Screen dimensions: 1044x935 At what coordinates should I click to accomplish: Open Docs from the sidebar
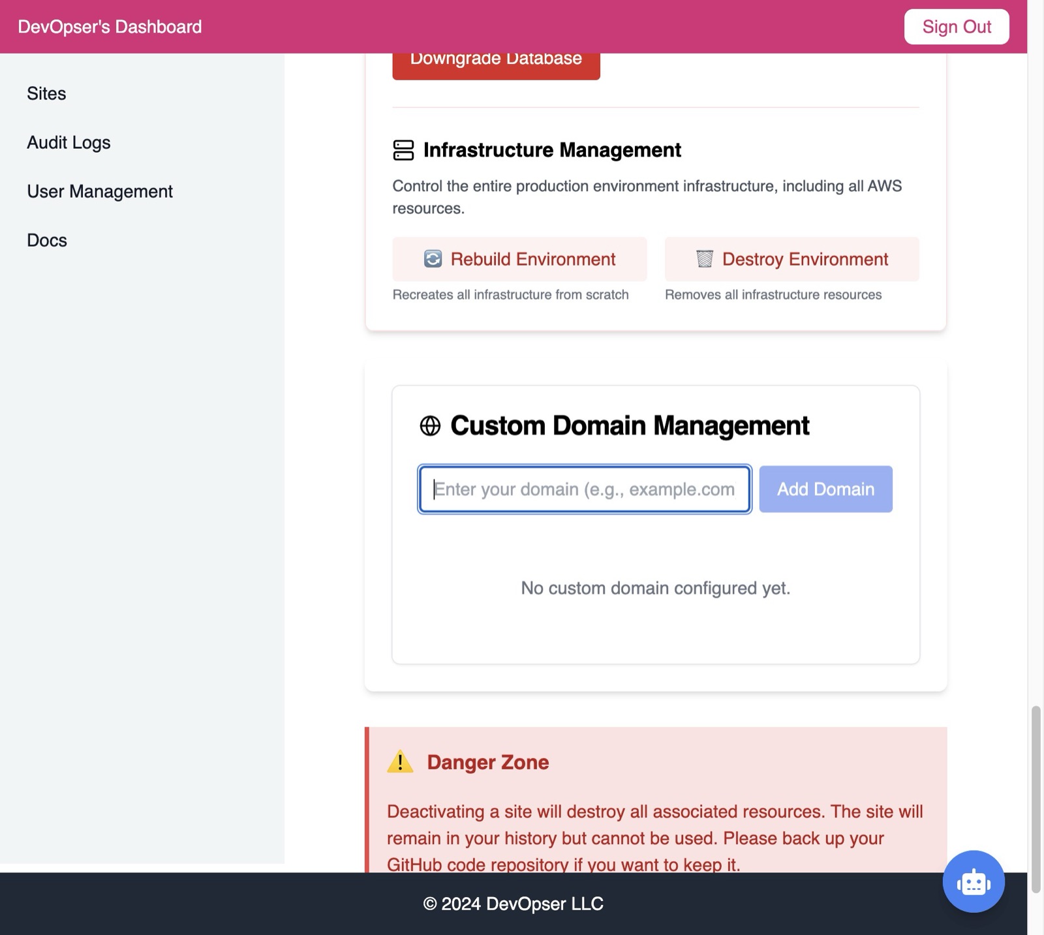point(47,240)
